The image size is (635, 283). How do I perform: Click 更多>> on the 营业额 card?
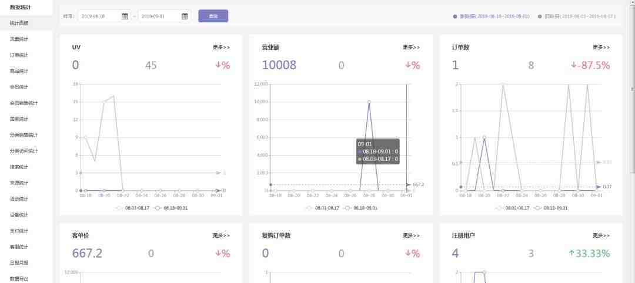coord(411,48)
